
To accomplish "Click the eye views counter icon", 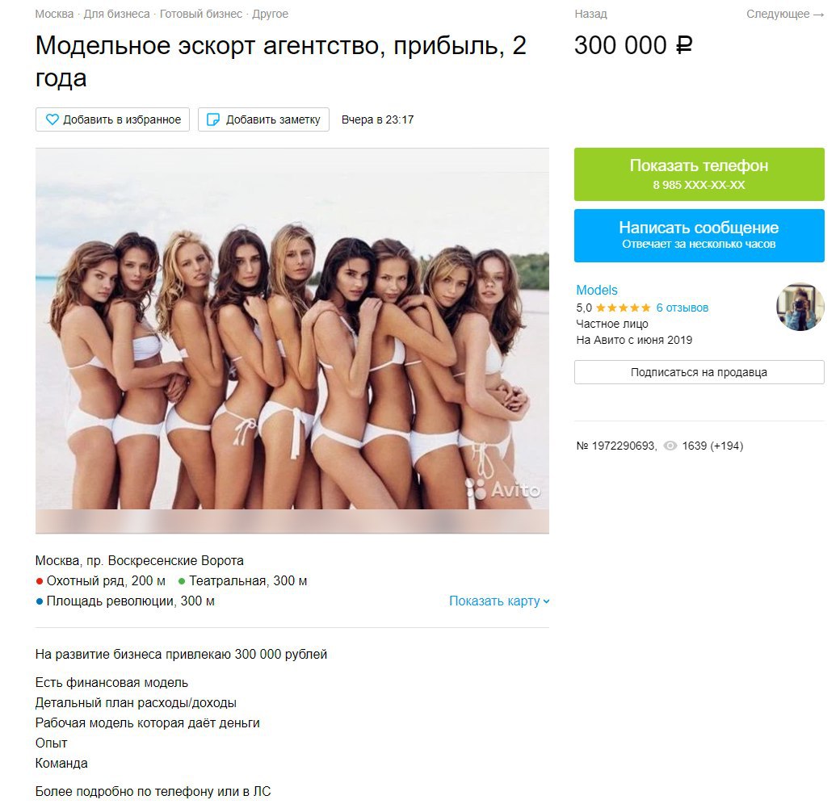I will click(670, 446).
